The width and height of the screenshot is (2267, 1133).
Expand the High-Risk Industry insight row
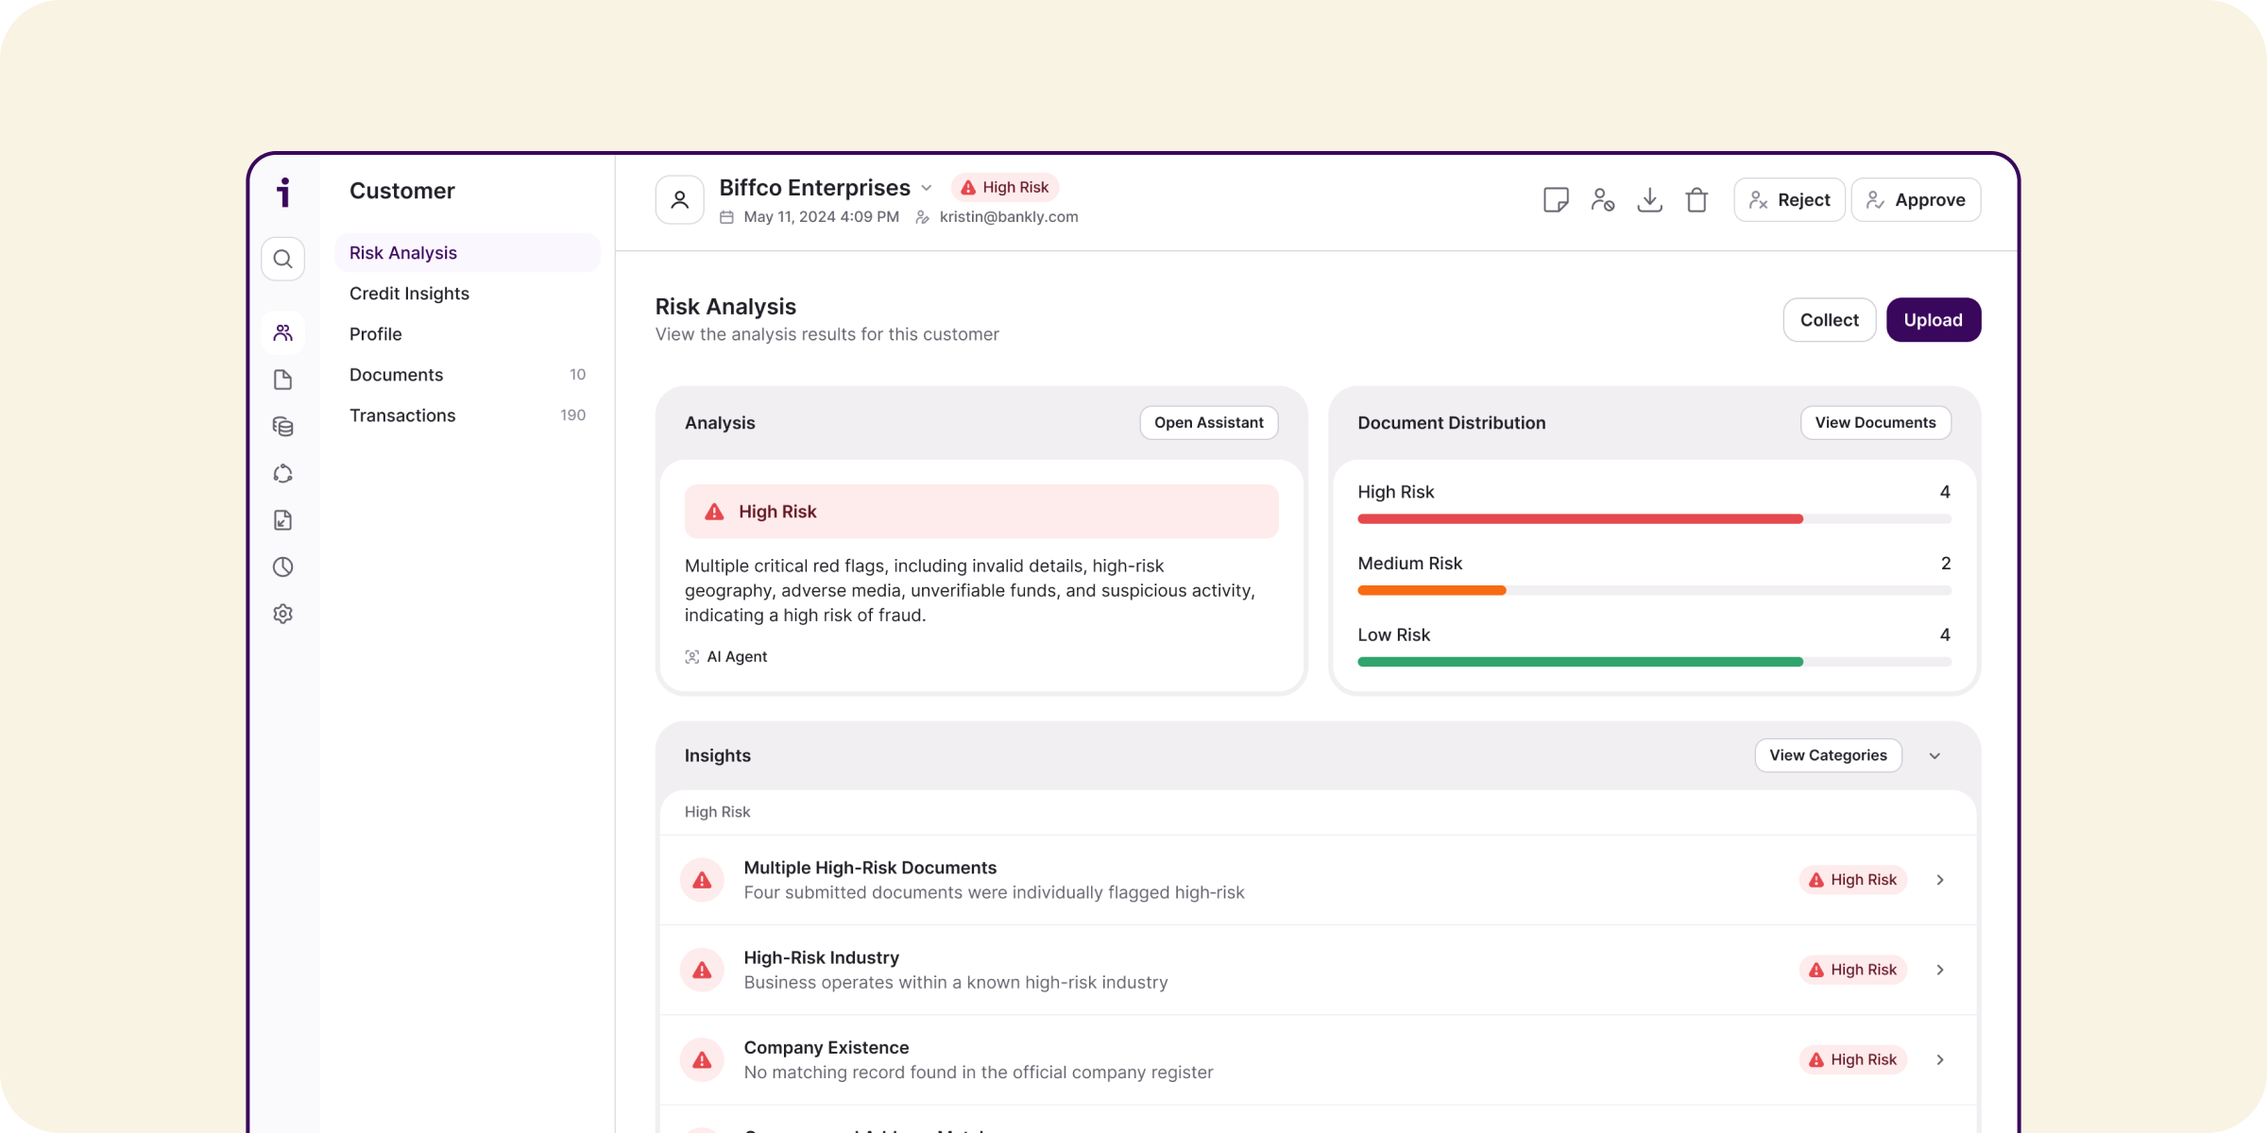1940,970
